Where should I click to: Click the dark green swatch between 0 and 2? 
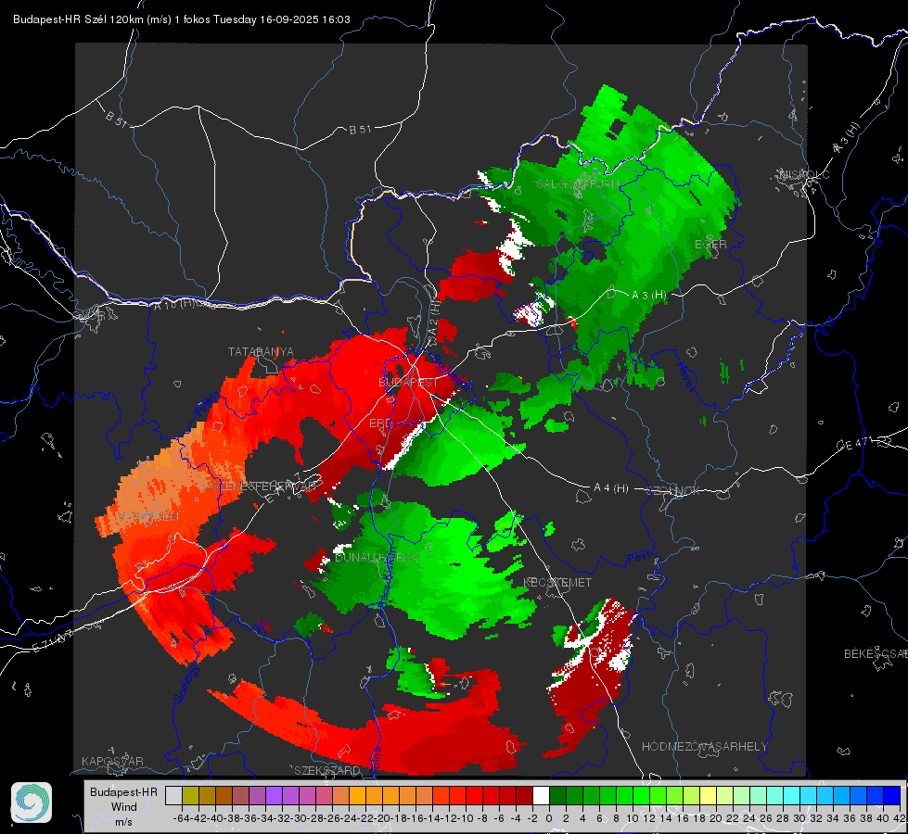[557, 796]
